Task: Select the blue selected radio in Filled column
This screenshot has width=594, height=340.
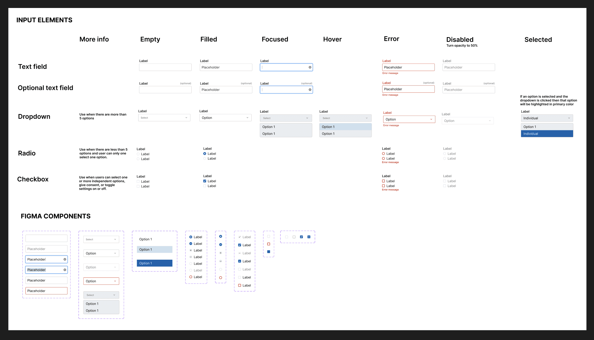Action: pos(205,154)
